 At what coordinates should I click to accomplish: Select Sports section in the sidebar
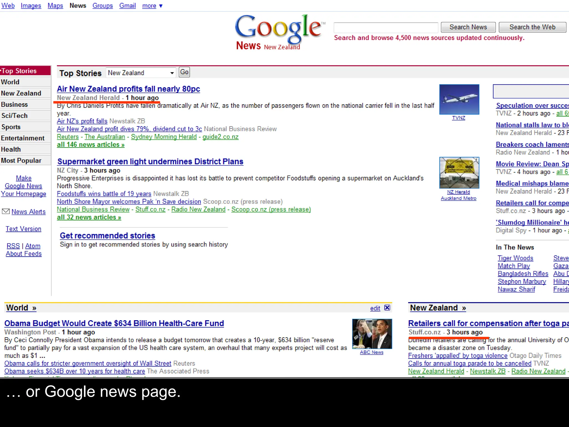tap(25, 127)
